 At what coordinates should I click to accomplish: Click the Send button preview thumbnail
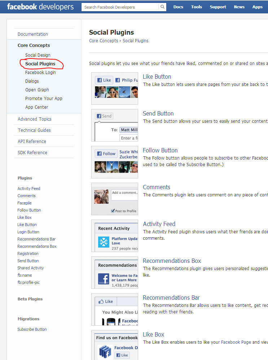point(115,125)
